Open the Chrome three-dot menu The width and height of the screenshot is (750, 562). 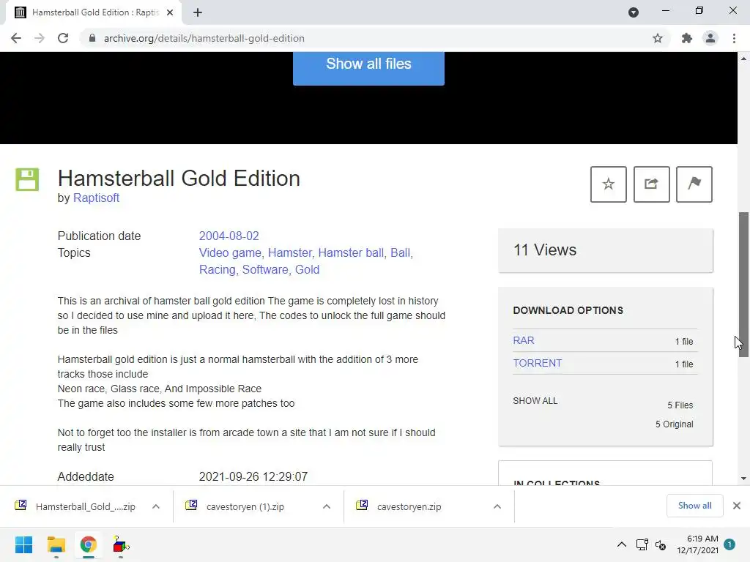[734, 38]
